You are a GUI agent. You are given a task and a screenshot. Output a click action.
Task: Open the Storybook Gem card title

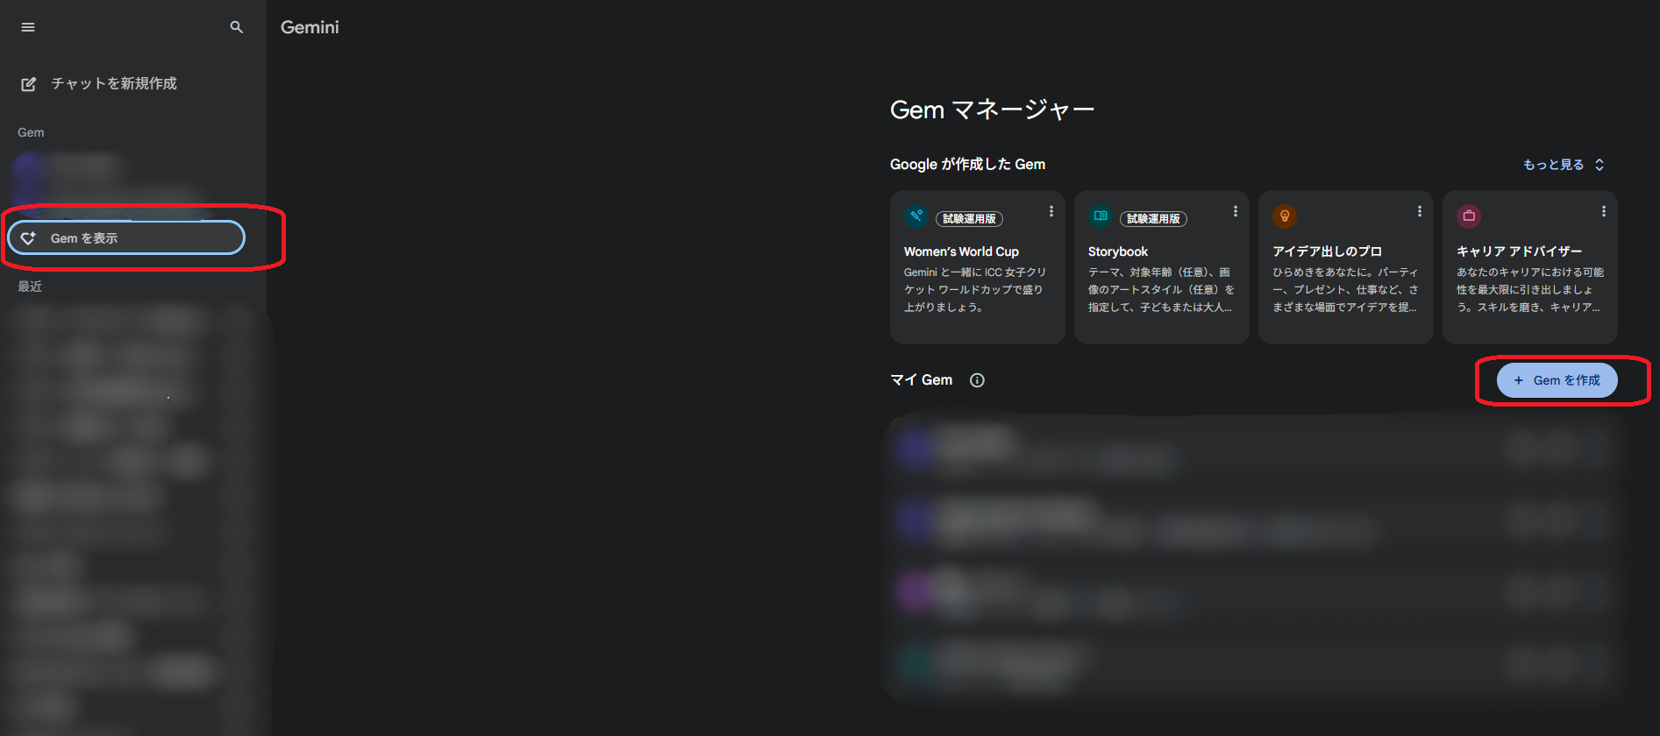1118,251
